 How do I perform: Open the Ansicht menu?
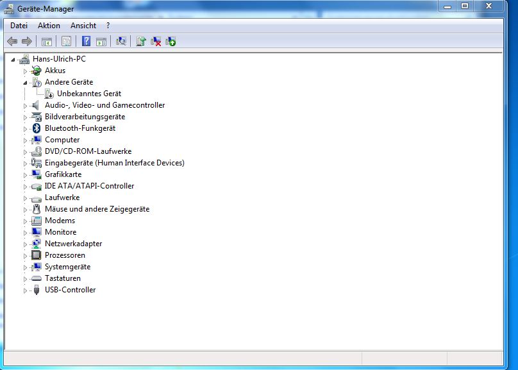click(83, 26)
